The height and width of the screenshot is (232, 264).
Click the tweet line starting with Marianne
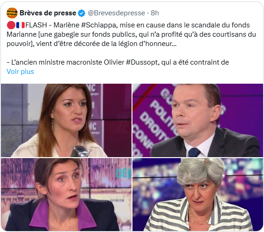coord(131,34)
